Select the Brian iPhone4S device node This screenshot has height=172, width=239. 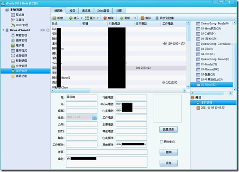(20, 30)
